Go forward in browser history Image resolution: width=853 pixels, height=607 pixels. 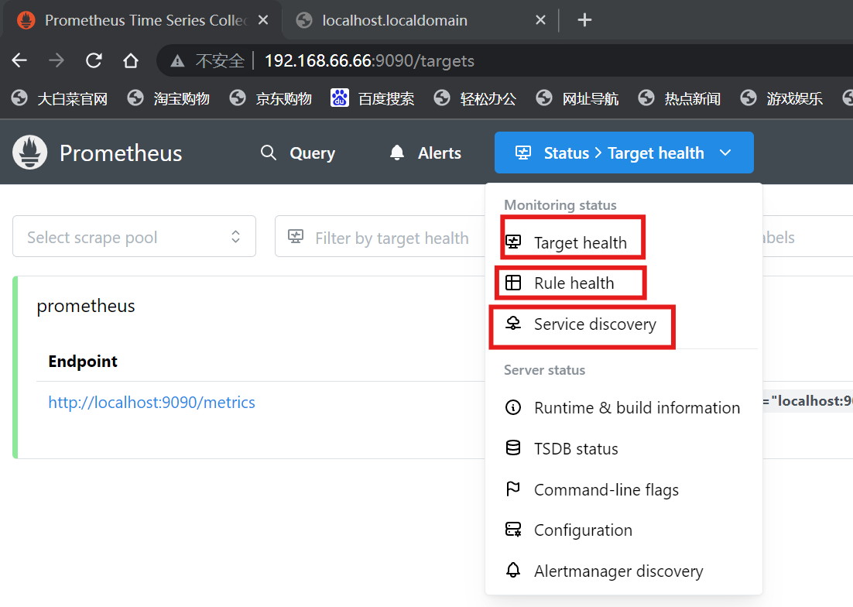[57, 60]
